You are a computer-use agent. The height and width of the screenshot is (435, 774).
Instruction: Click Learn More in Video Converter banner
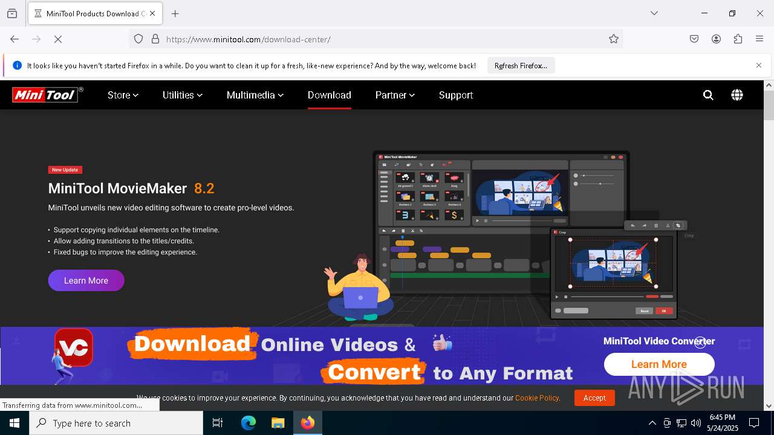click(x=659, y=364)
